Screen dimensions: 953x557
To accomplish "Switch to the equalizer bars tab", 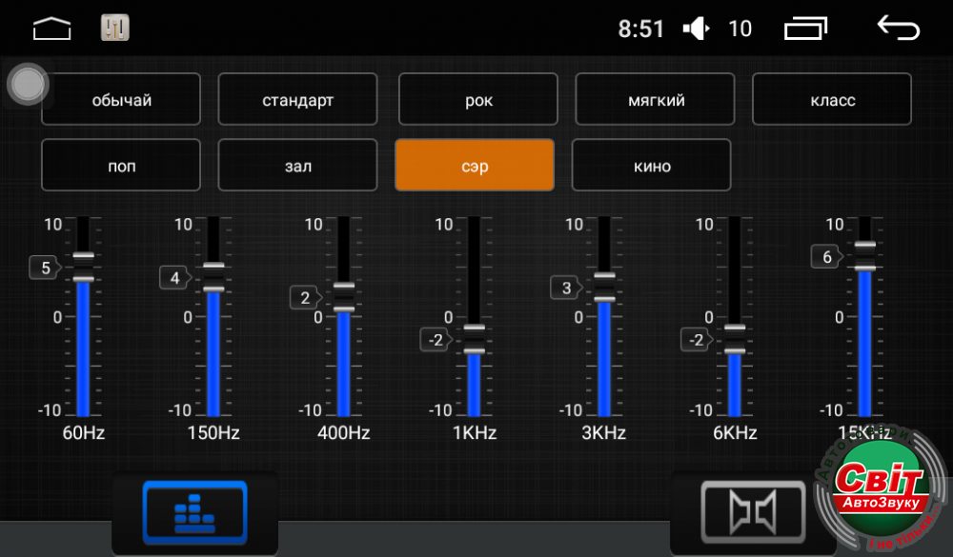I will (x=194, y=512).
